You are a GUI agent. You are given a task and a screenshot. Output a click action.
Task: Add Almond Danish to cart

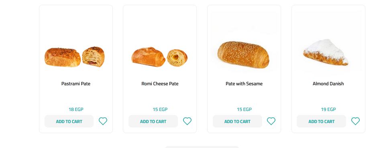click(321, 121)
